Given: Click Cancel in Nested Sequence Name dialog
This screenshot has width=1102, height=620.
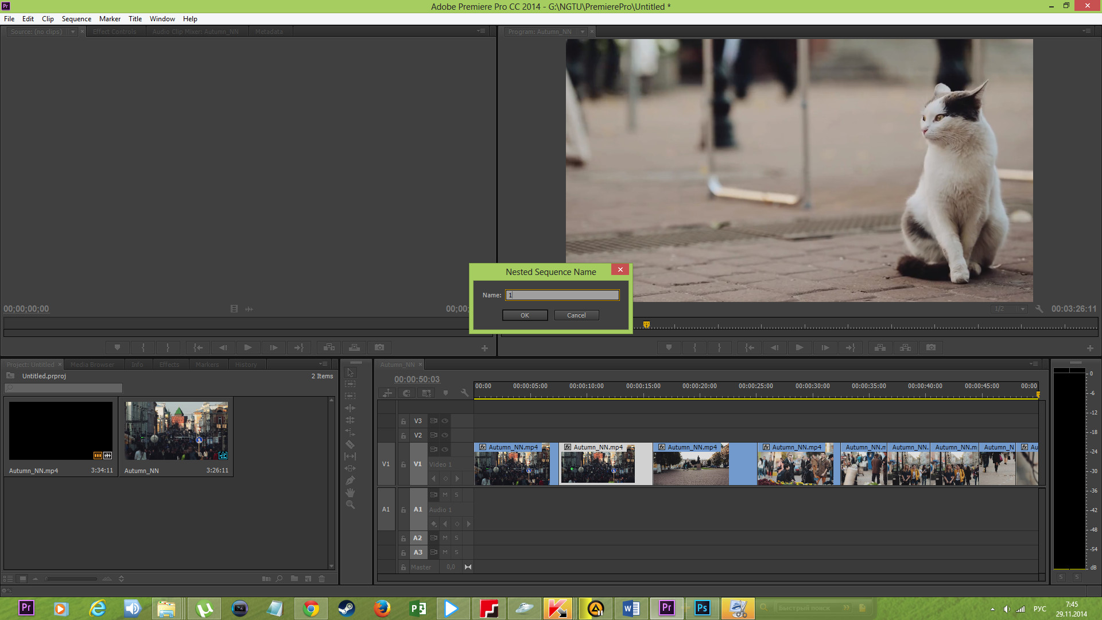Looking at the screenshot, I should click(576, 315).
